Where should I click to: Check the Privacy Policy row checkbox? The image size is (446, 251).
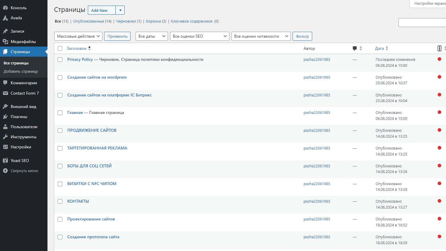click(x=60, y=60)
